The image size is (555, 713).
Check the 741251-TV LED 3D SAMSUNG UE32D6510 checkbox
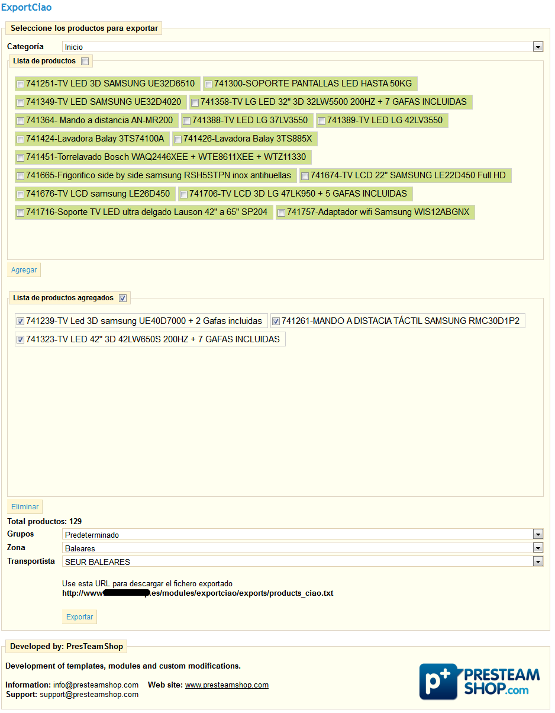tap(21, 84)
